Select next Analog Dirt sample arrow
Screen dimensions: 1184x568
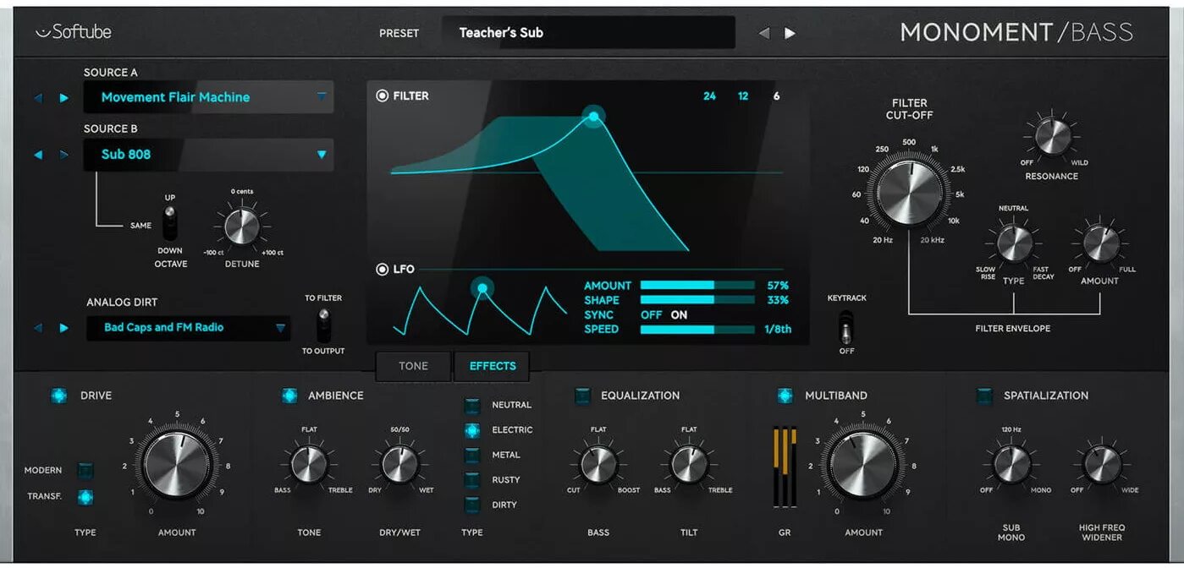pos(63,328)
